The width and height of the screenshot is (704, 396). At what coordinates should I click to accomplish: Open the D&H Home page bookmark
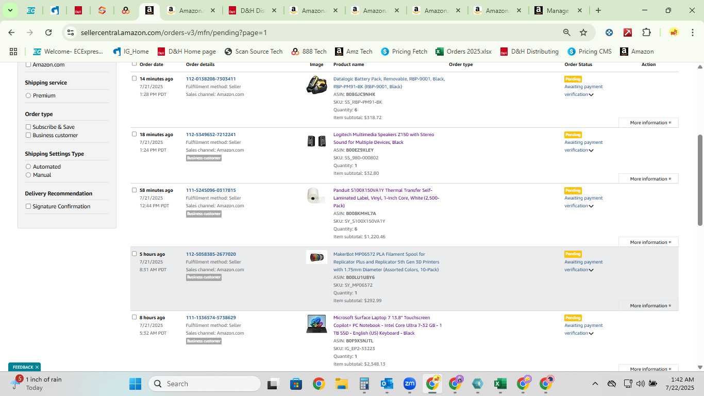click(x=187, y=52)
